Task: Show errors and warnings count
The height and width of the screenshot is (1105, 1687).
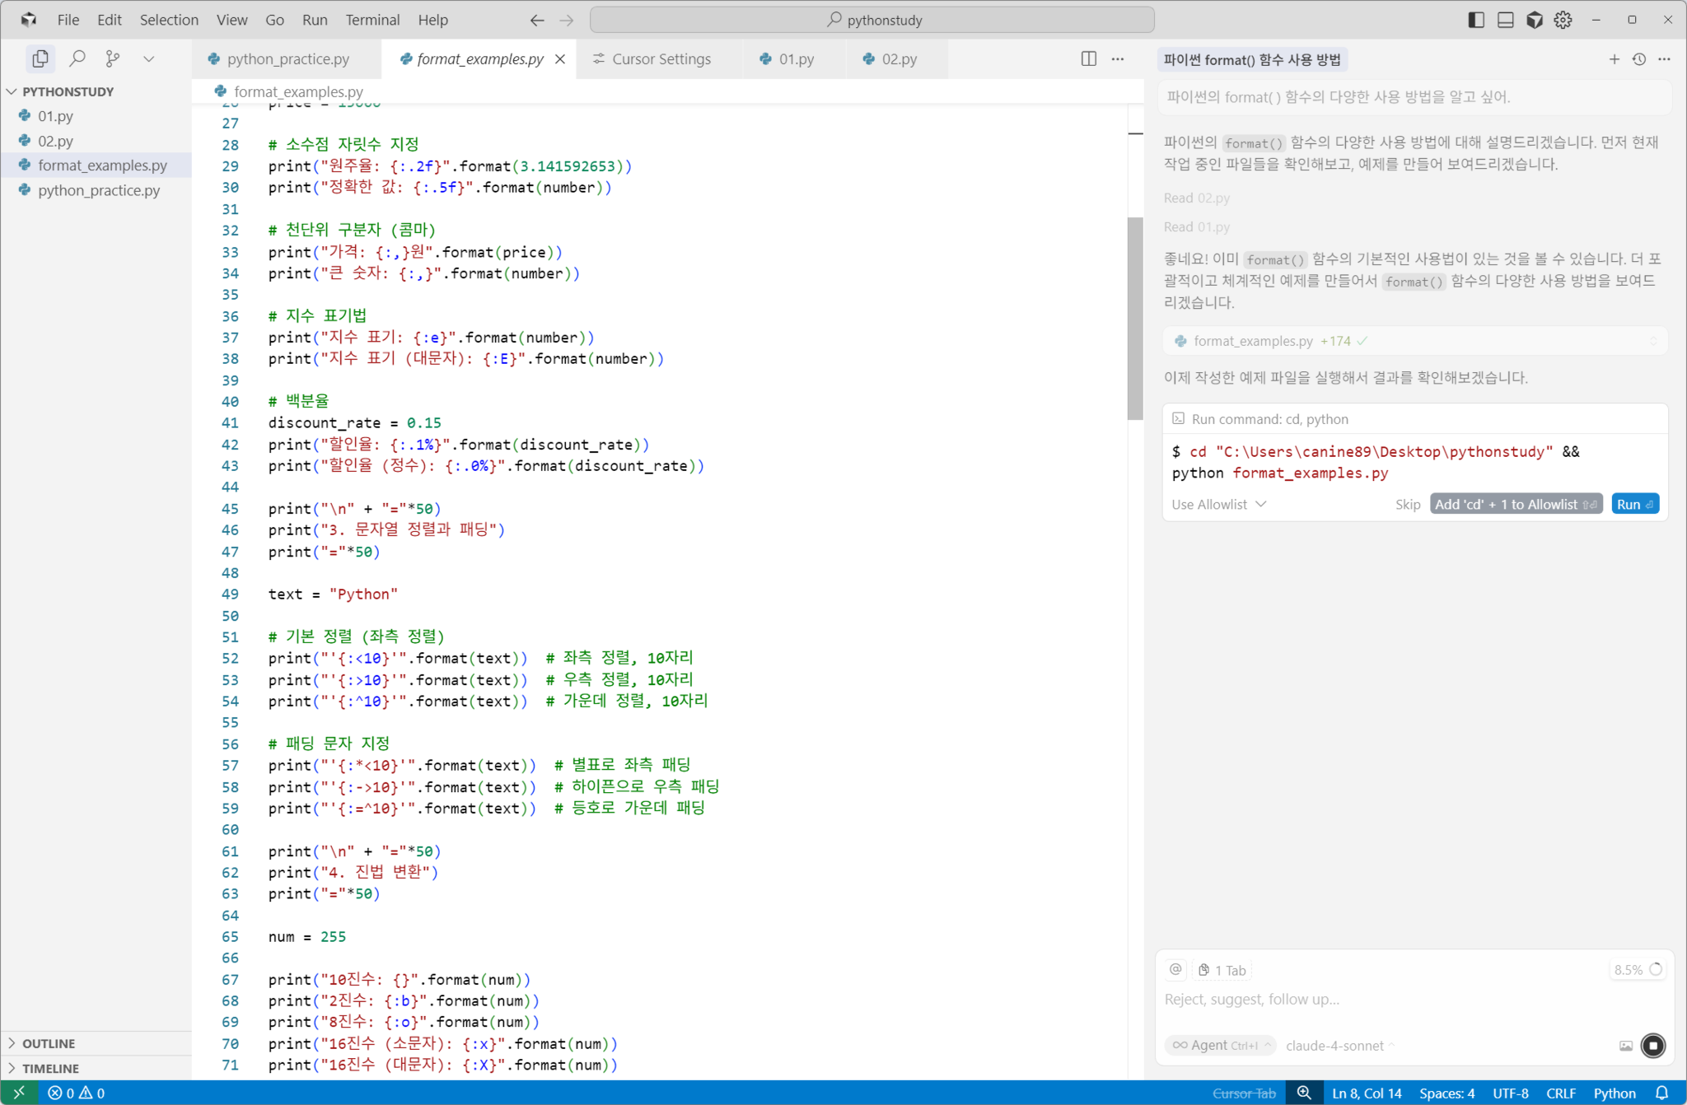Action: pyautogui.click(x=77, y=1093)
